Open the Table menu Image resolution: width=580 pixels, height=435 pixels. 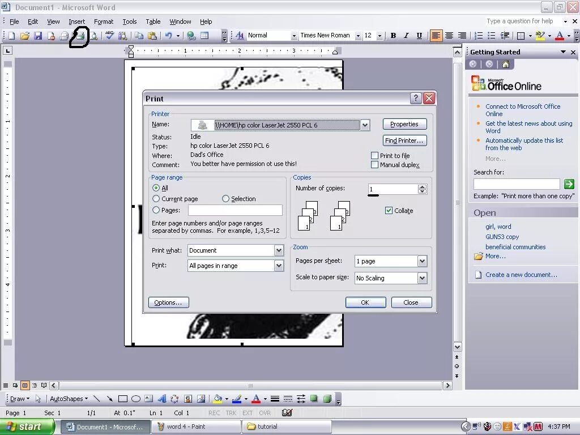point(153,22)
